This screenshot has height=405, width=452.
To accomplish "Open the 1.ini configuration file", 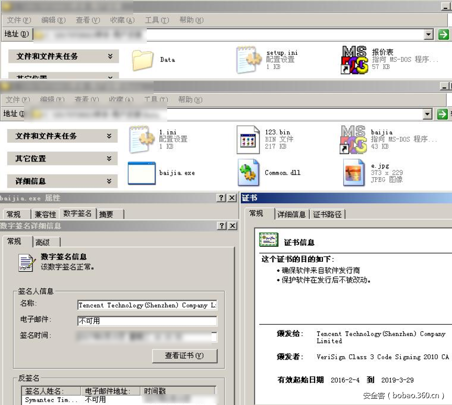I will tap(140, 138).
